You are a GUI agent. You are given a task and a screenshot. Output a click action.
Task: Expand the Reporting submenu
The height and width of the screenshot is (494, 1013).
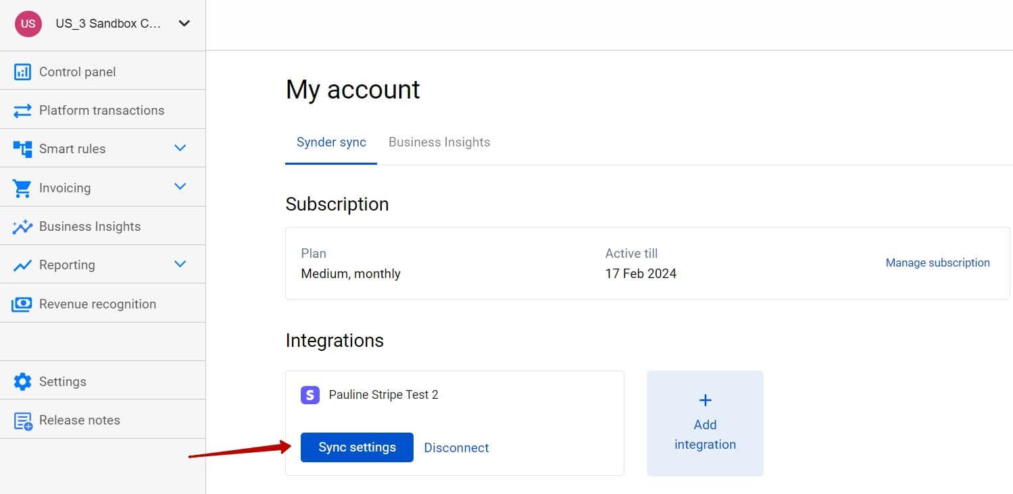180,264
